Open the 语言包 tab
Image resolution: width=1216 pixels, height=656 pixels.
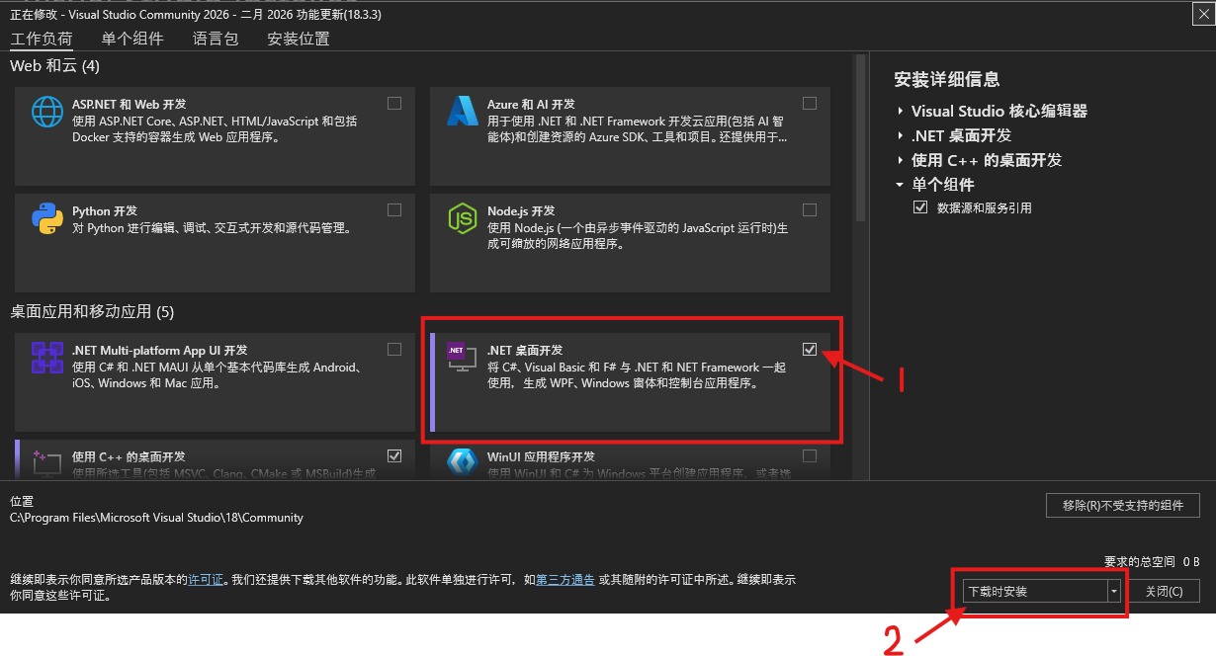pyautogui.click(x=216, y=39)
